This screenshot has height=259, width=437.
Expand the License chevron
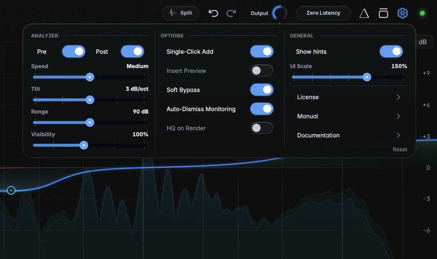(x=398, y=97)
